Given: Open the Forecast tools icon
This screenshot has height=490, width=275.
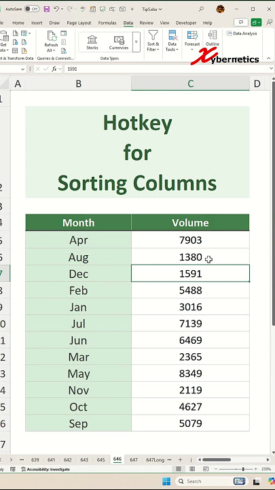Looking at the screenshot, I should coord(192,41).
